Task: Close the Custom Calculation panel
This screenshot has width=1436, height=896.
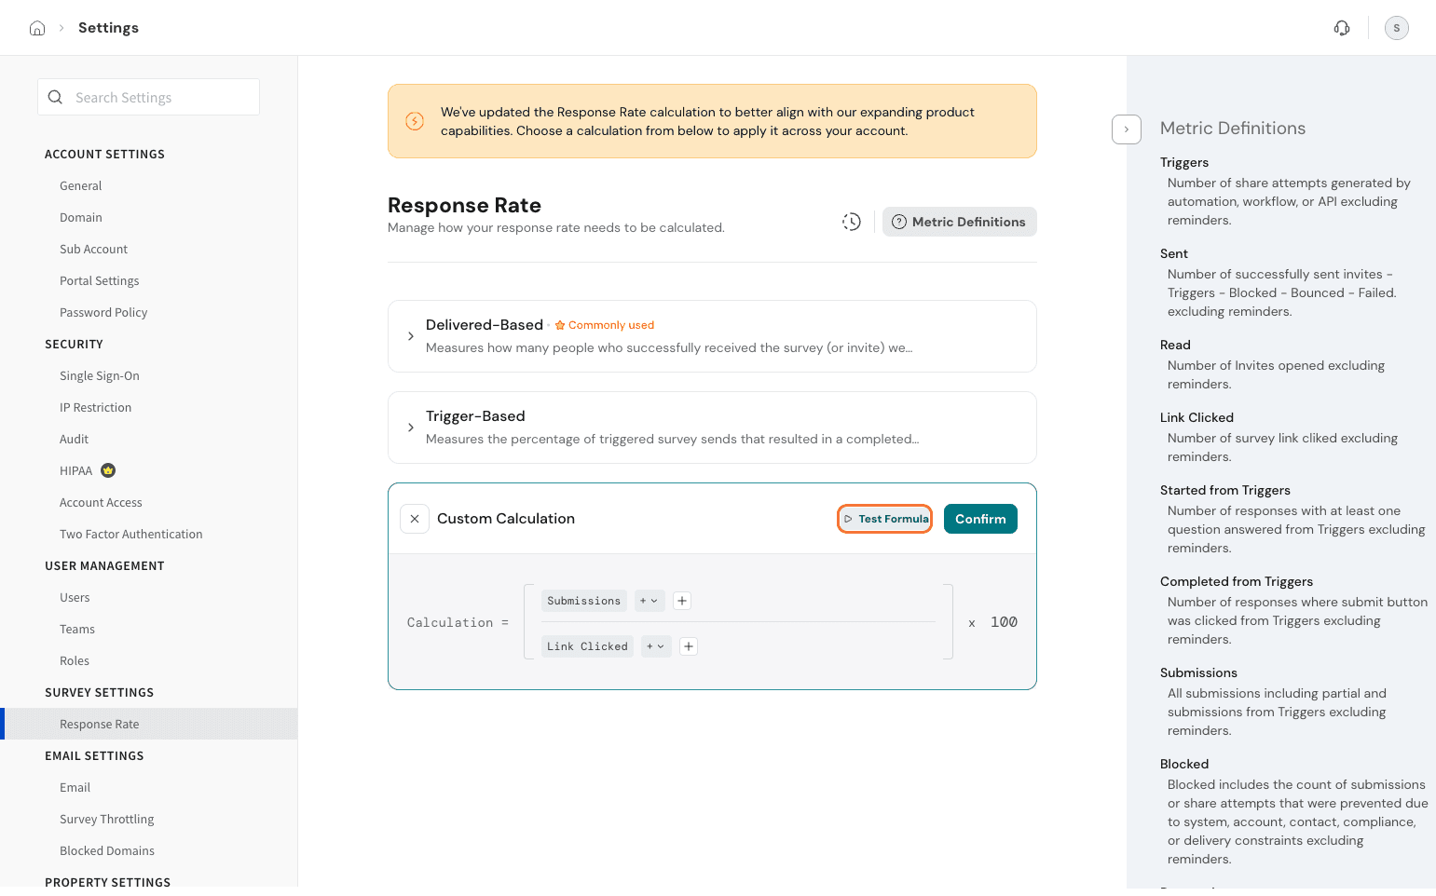Action: tap(415, 519)
